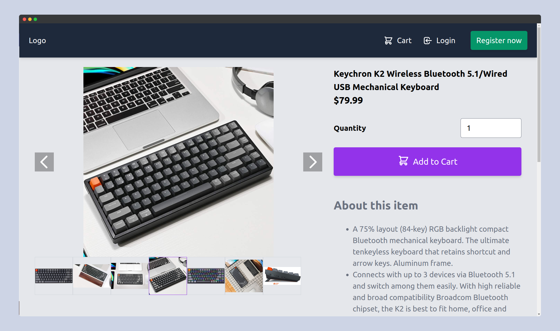Select the RGB backlit keyboard thumbnail
Viewport: 560px width, 331px height.
[x=206, y=276]
